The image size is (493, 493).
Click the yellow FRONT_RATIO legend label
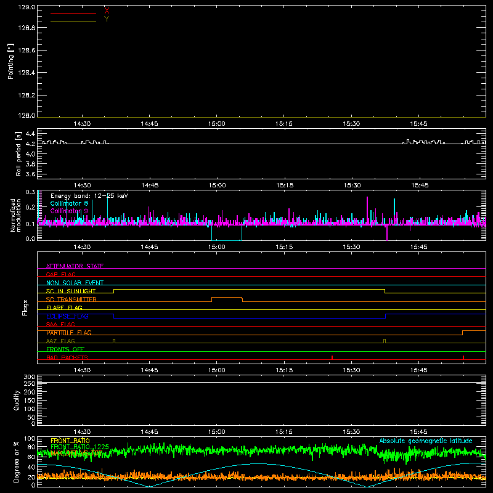point(70,441)
